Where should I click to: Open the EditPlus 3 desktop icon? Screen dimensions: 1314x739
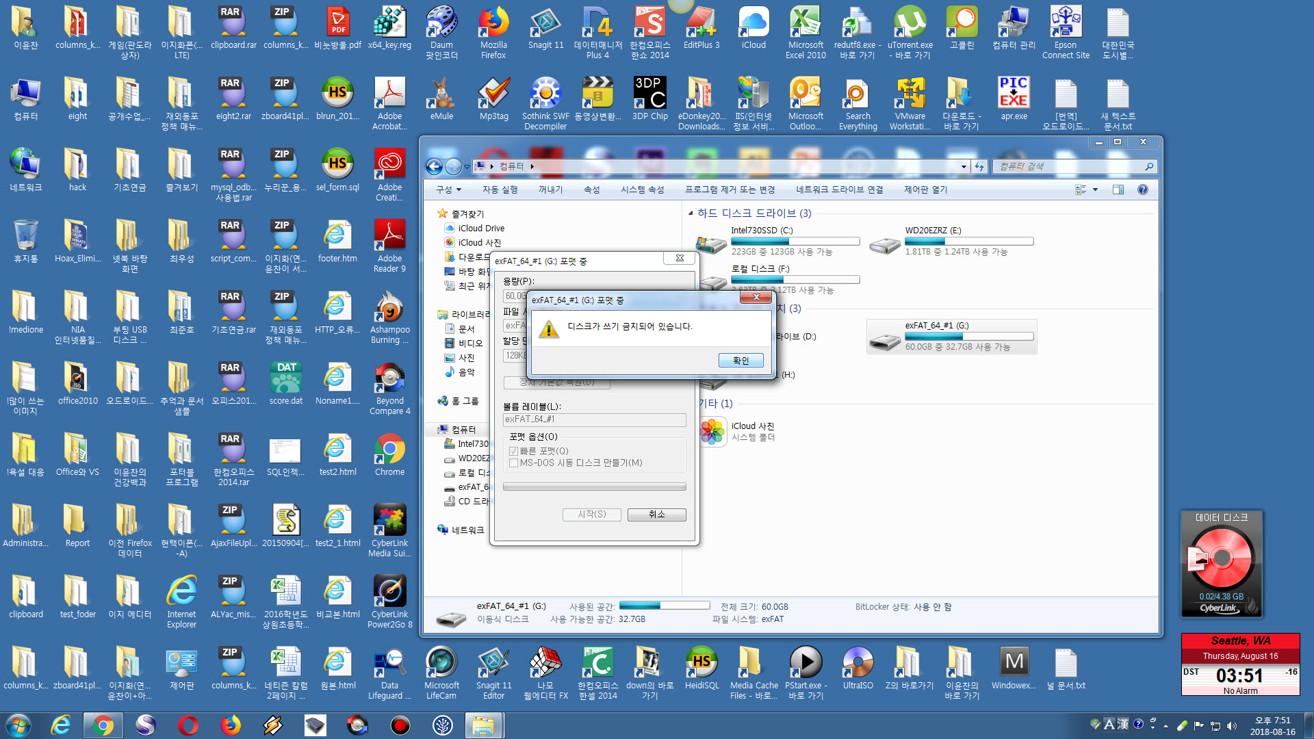coord(701,28)
